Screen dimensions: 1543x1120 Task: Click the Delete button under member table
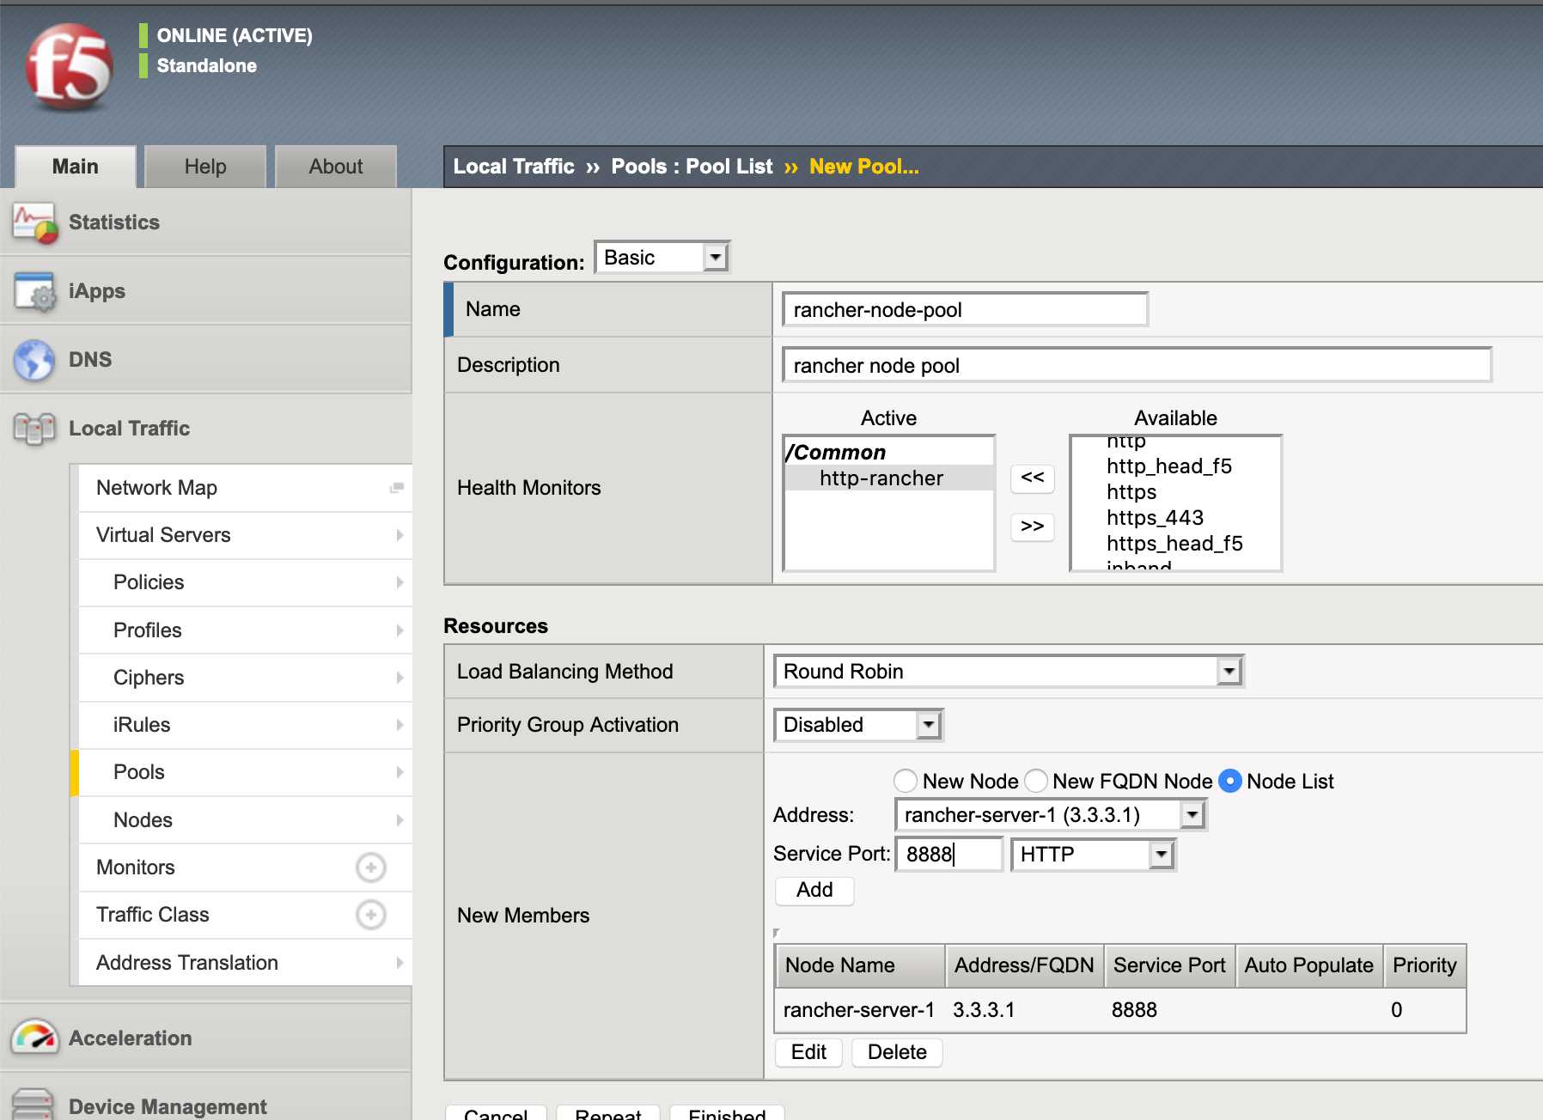[896, 1052]
